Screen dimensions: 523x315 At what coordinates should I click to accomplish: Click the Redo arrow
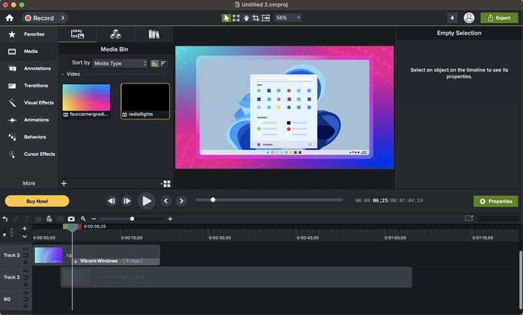click(16, 219)
